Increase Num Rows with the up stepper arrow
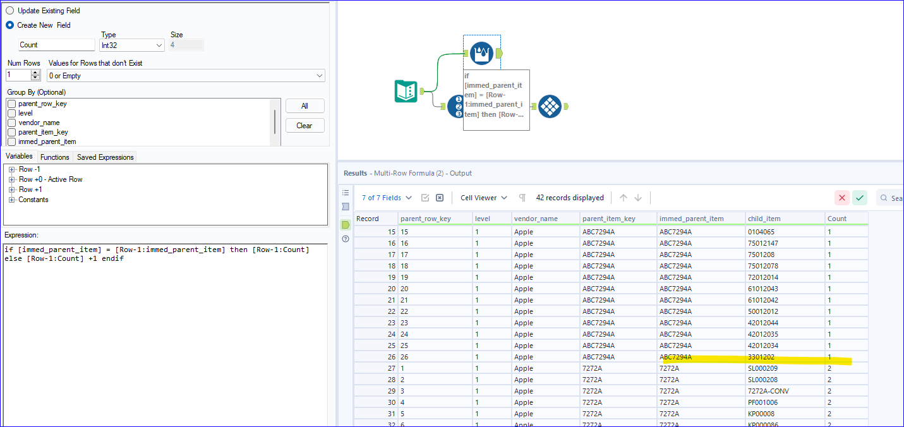This screenshot has width=904, height=427. pos(36,72)
